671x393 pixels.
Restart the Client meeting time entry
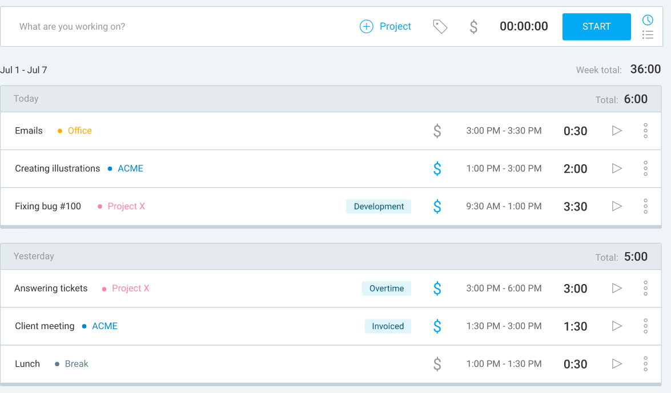[x=617, y=326]
